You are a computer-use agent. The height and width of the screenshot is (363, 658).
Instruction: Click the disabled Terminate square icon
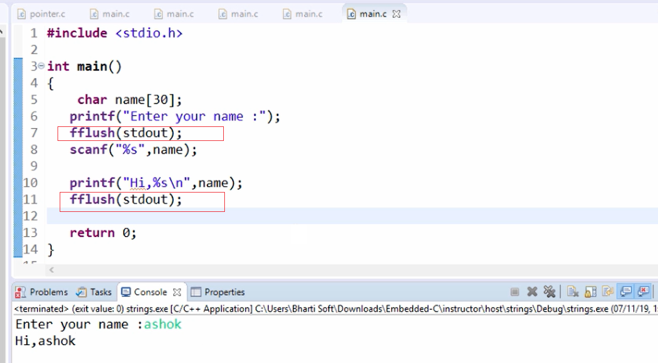(515, 292)
